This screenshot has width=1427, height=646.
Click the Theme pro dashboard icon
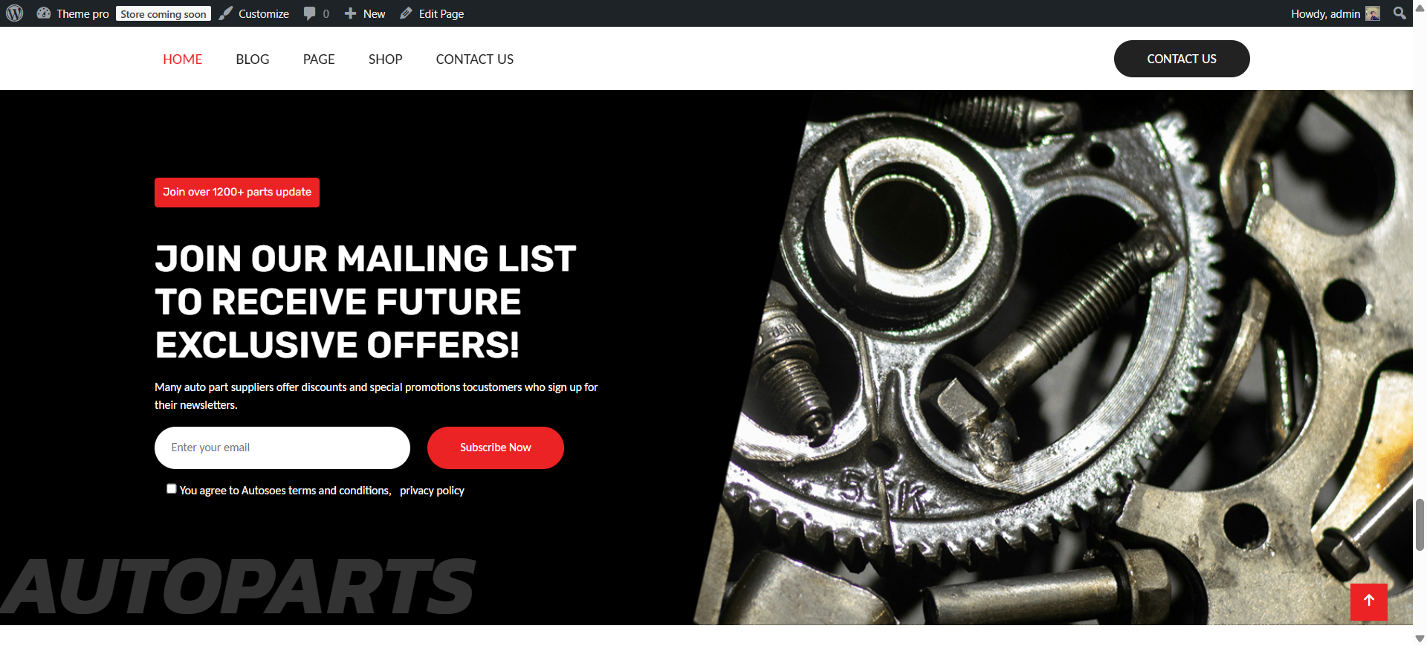click(44, 13)
